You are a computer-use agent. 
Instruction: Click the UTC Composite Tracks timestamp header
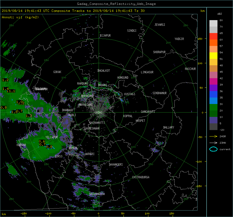73,11
